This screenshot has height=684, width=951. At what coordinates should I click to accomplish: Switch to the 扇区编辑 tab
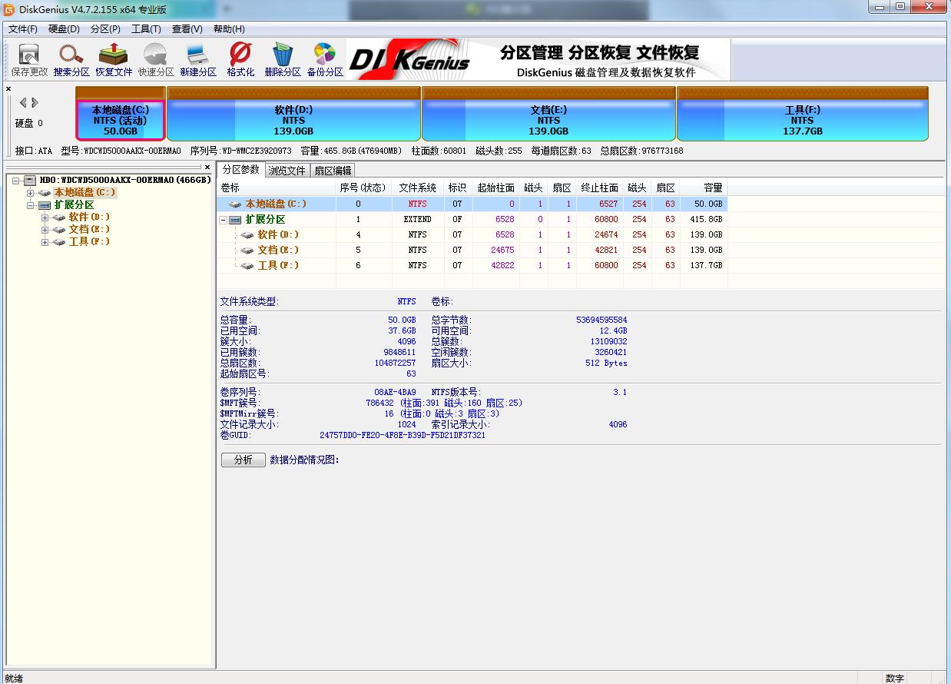point(333,171)
